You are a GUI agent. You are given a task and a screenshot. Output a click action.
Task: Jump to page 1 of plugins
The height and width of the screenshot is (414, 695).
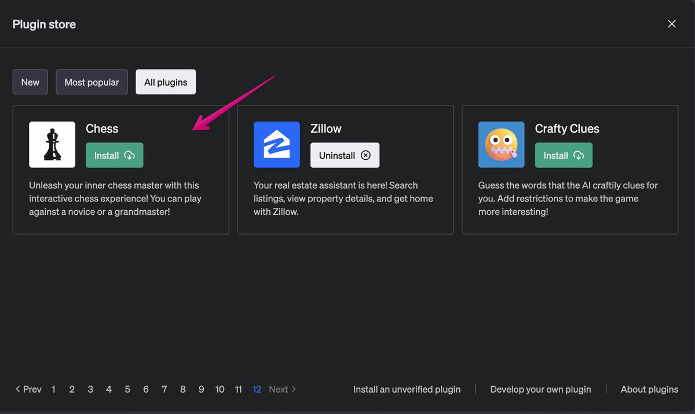coord(53,389)
